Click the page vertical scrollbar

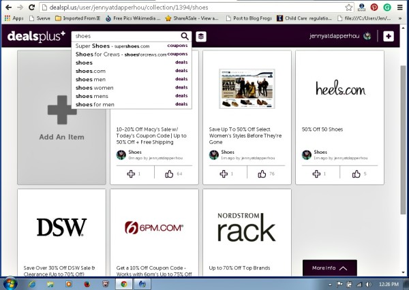[x=404, y=141]
